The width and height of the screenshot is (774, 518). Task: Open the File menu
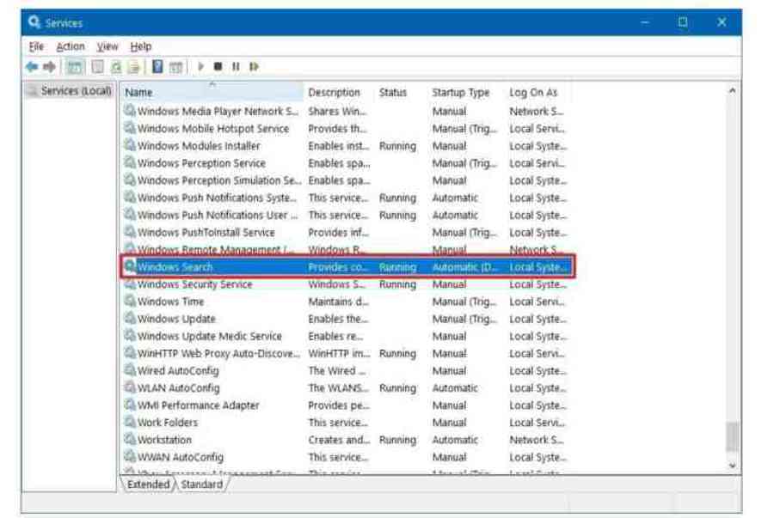[x=36, y=46]
